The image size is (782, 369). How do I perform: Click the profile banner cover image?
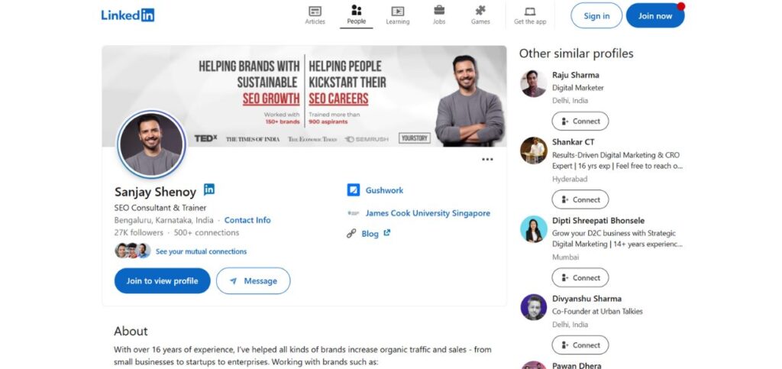coord(304,96)
